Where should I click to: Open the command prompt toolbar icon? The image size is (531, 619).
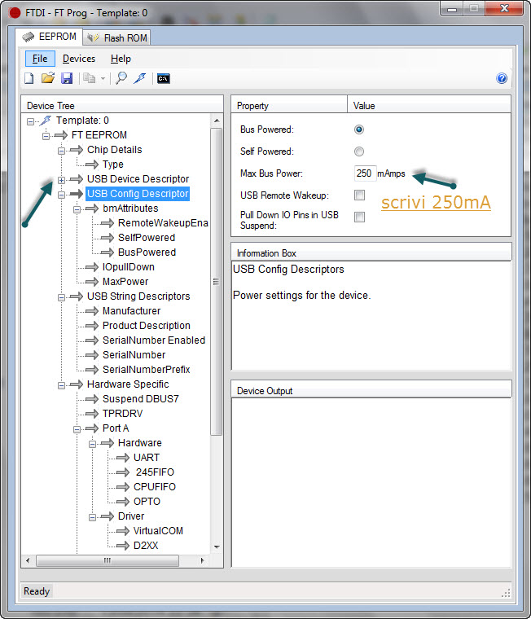point(164,78)
